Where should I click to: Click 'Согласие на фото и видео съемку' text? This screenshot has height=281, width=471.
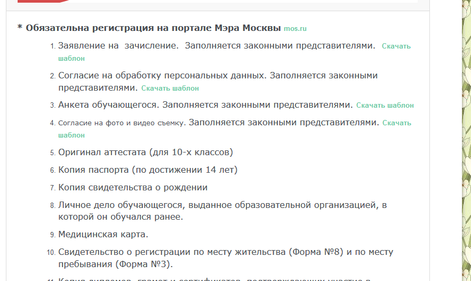(122, 123)
